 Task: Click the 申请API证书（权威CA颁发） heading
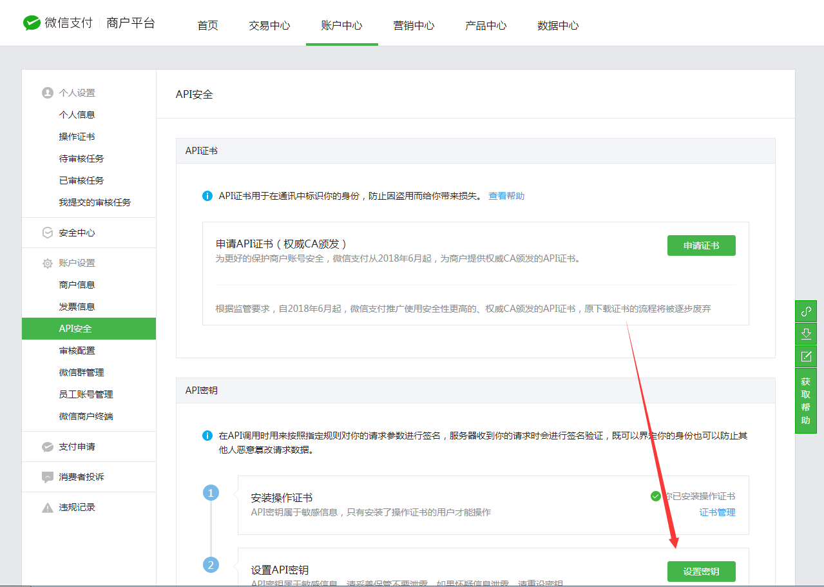point(282,244)
